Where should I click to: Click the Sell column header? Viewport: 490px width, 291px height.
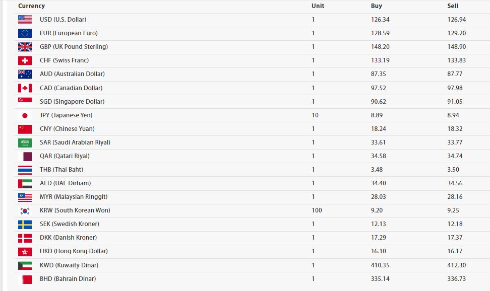click(x=453, y=6)
